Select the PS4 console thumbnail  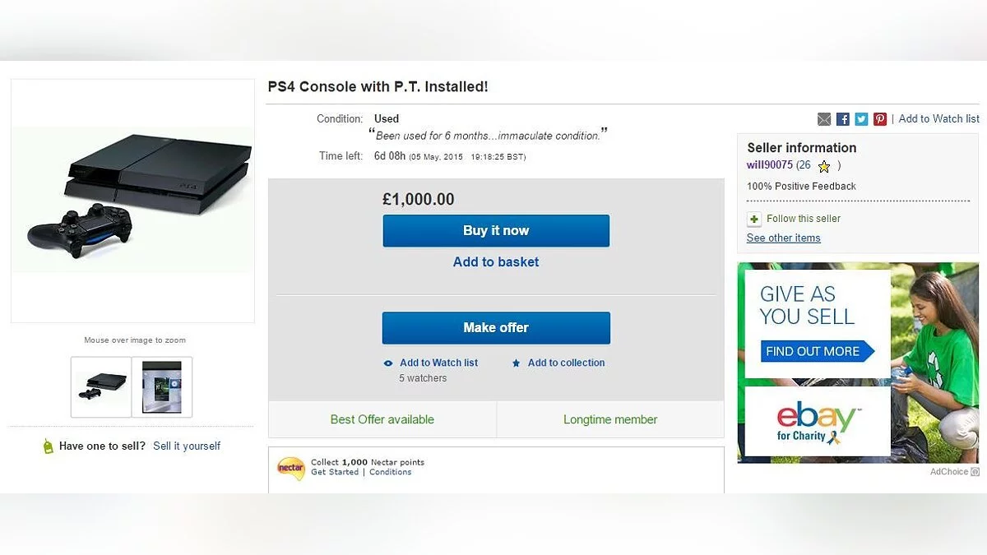click(101, 386)
